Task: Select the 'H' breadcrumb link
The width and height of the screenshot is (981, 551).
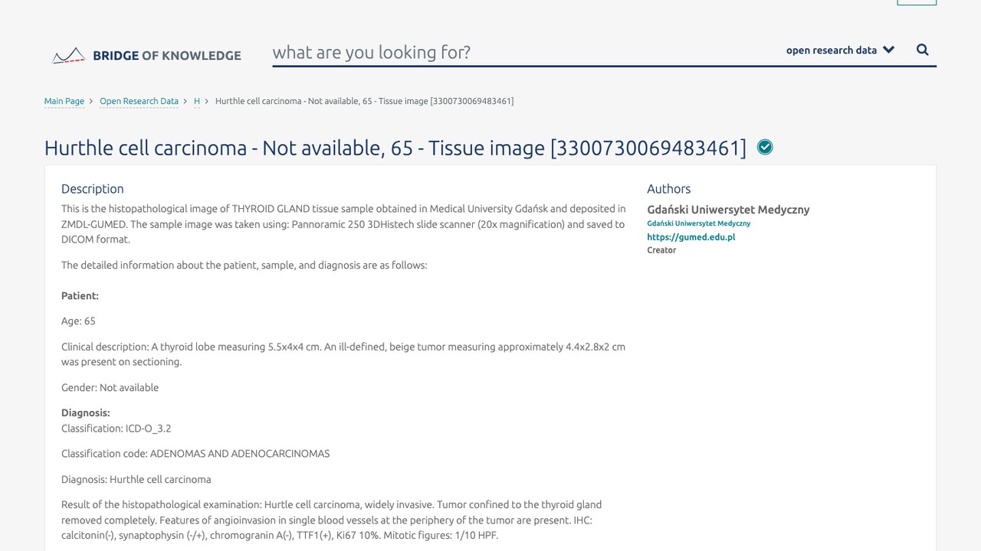Action: 197,101
